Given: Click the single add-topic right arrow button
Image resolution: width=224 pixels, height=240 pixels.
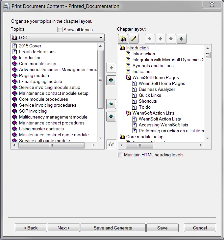Looking at the screenshot, I should tap(111, 67).
